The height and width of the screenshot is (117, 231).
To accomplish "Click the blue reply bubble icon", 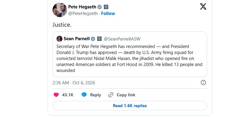I will click(x=84, y=95).
